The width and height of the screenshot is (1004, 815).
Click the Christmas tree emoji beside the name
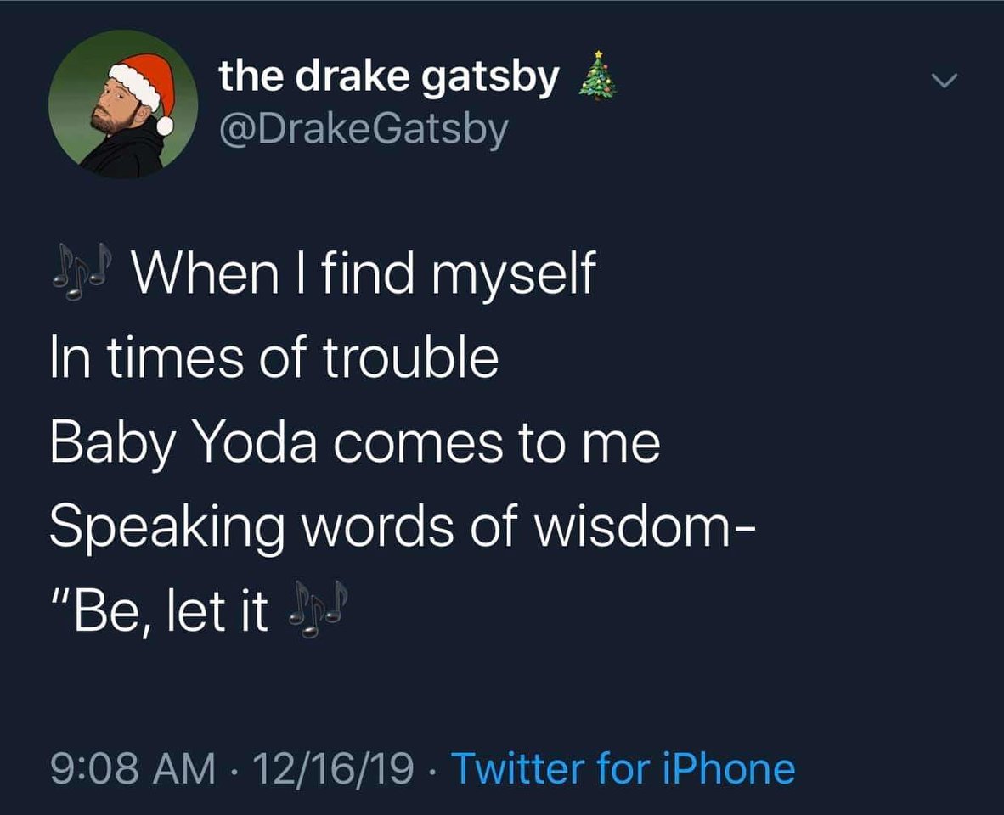(x=597, y=76)
